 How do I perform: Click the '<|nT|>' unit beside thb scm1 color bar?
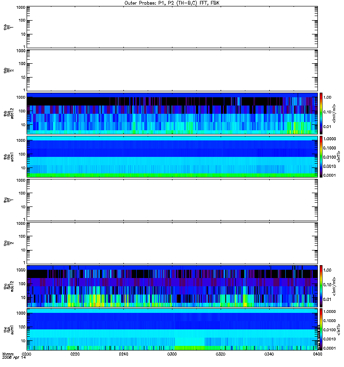click(338, 156)
